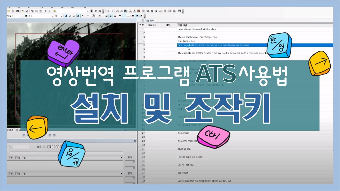Toggle center text alignment
This screenshot has width=340, height=191.
(110, 16)
